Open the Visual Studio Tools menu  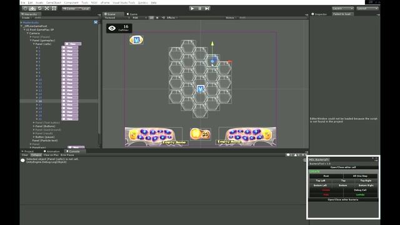(124, 2)
